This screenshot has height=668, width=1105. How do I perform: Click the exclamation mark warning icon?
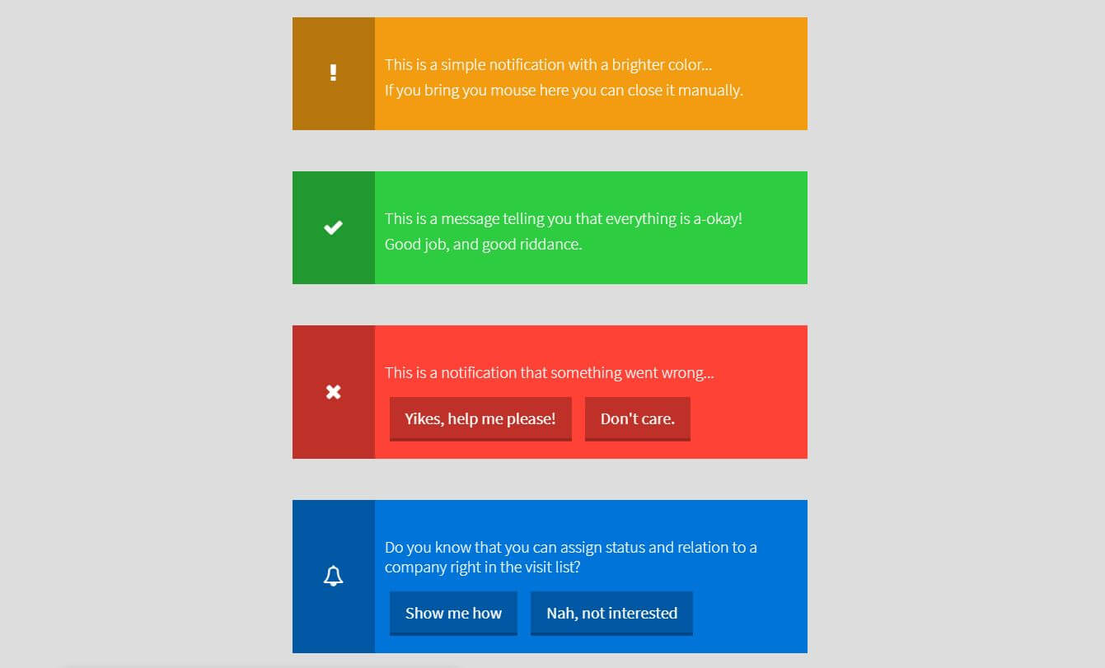333,73
